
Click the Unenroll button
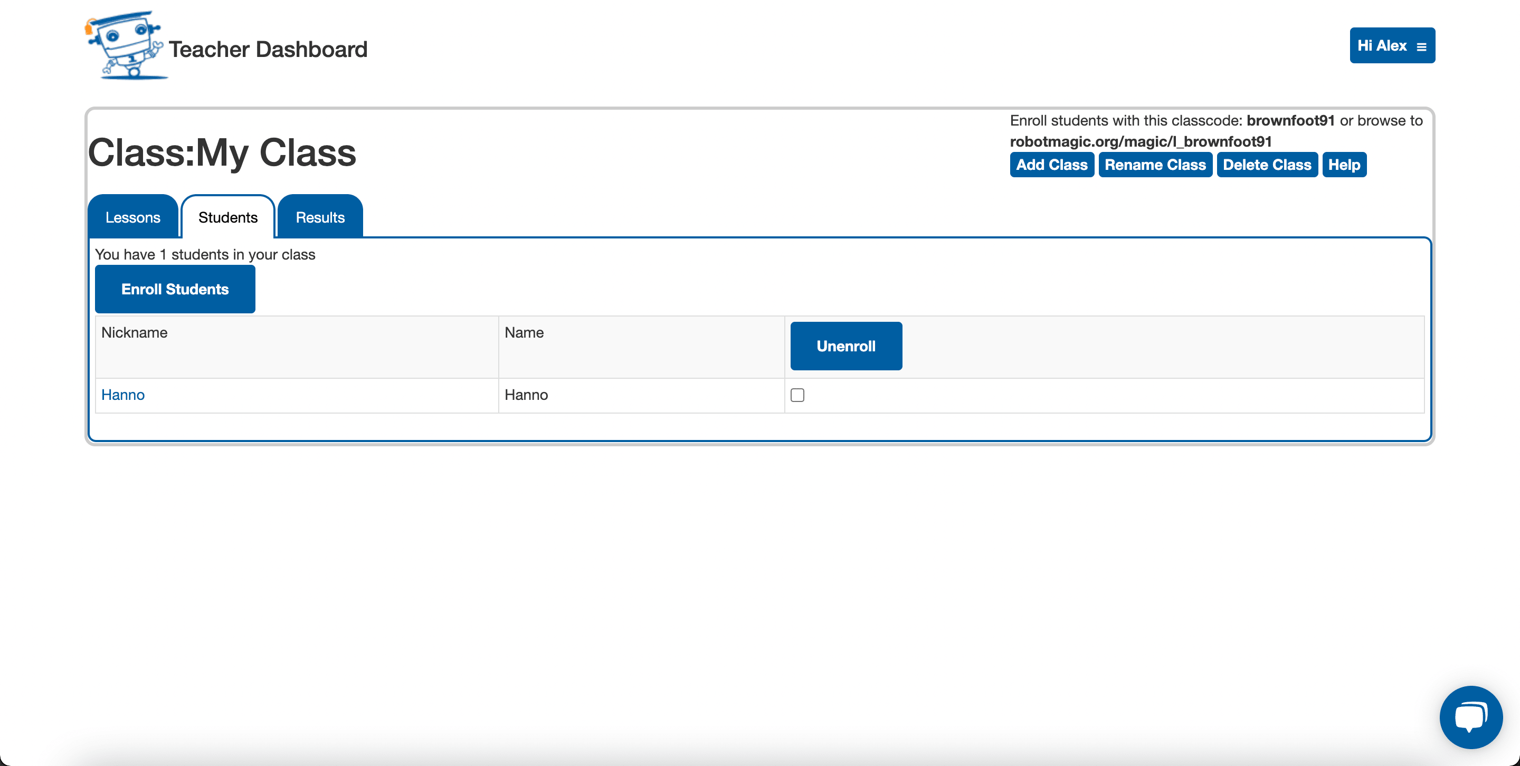click(845, 346)
